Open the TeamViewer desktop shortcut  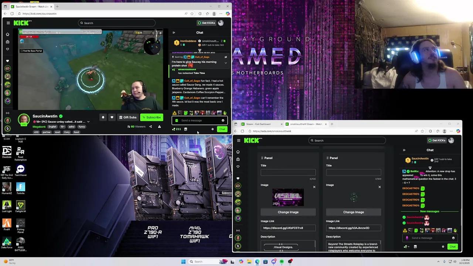point(21,171)
